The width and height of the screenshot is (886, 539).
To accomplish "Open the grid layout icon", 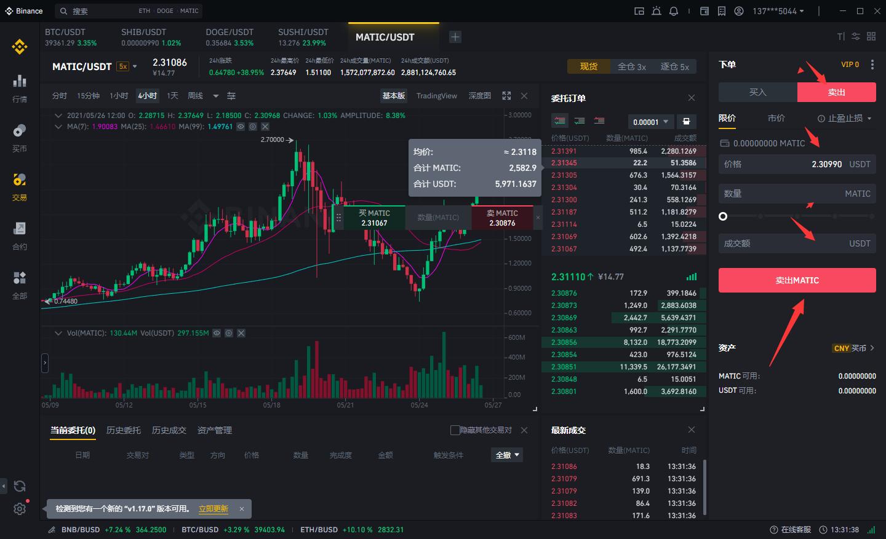I will (871, 37).
